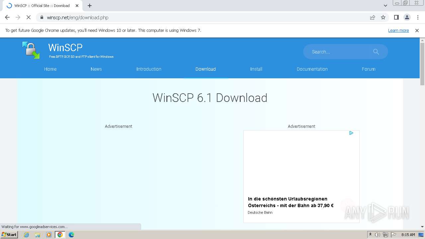Open File Explorer from the taskbar

point(38,235)
